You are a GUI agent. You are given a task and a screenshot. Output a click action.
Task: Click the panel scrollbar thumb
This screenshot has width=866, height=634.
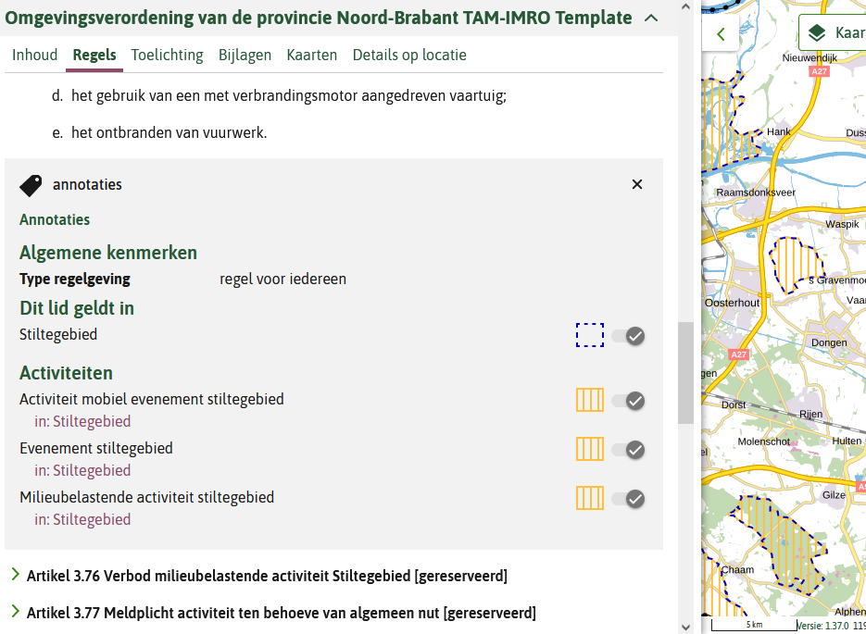685,372
